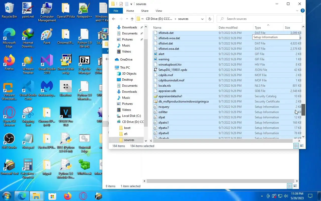The width and height of the screenshot is (321, 201).
Task: Switch sources window to details view
Action: coord(296,146)
